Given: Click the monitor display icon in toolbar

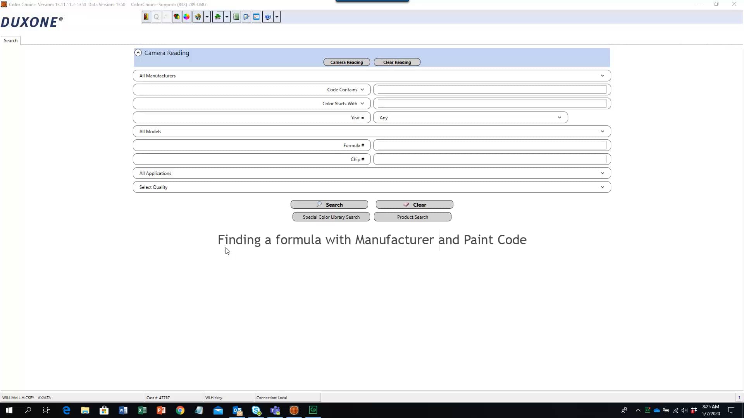Looking at the screenshot, I should pos(257,17).
